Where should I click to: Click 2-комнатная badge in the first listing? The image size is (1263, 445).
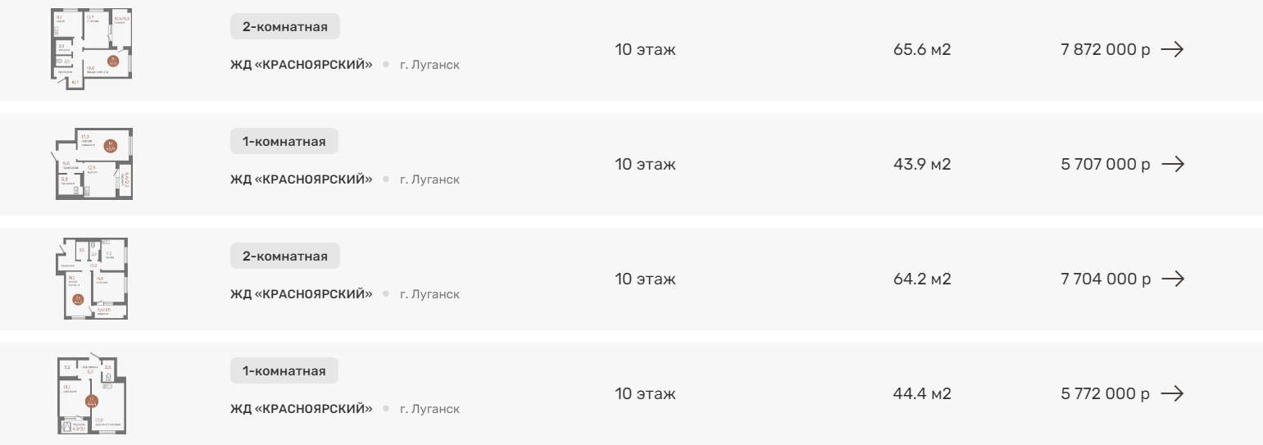click(x=285, y=27)
